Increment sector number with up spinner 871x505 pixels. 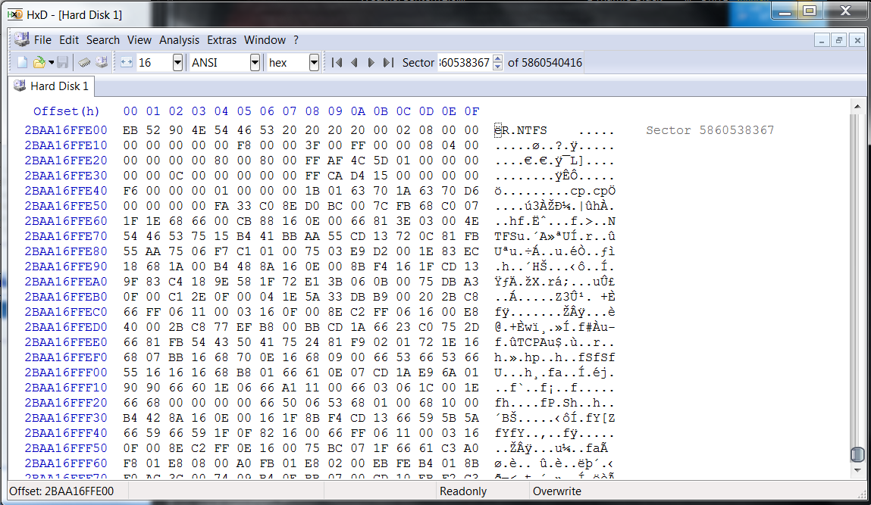(498, 58)
